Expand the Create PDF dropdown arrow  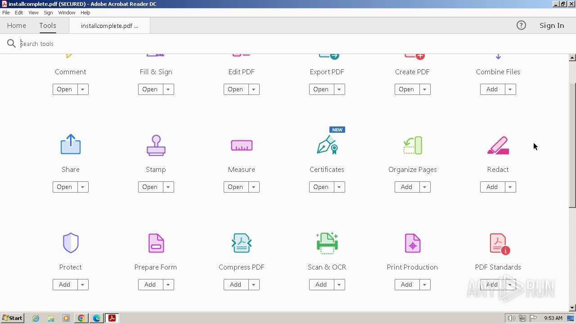click(x=424, y=89)
